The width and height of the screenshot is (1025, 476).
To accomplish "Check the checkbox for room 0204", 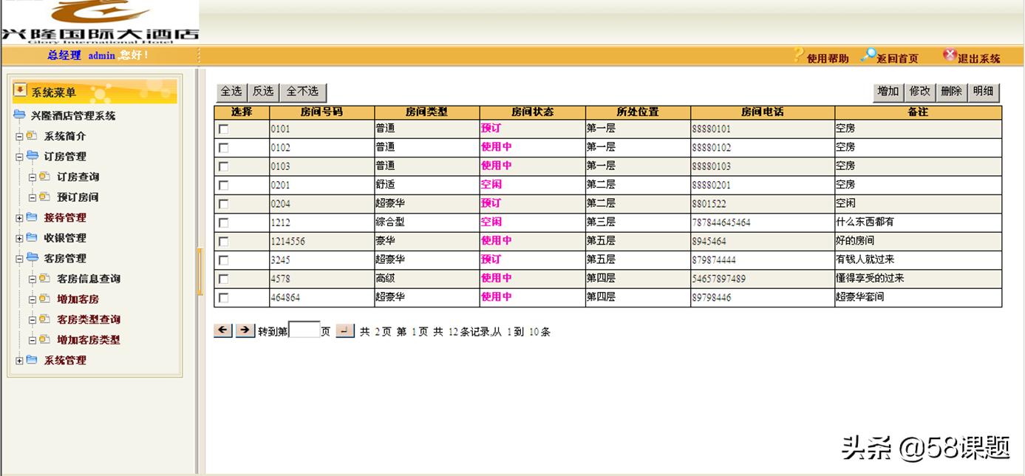I will click(225, 203).
